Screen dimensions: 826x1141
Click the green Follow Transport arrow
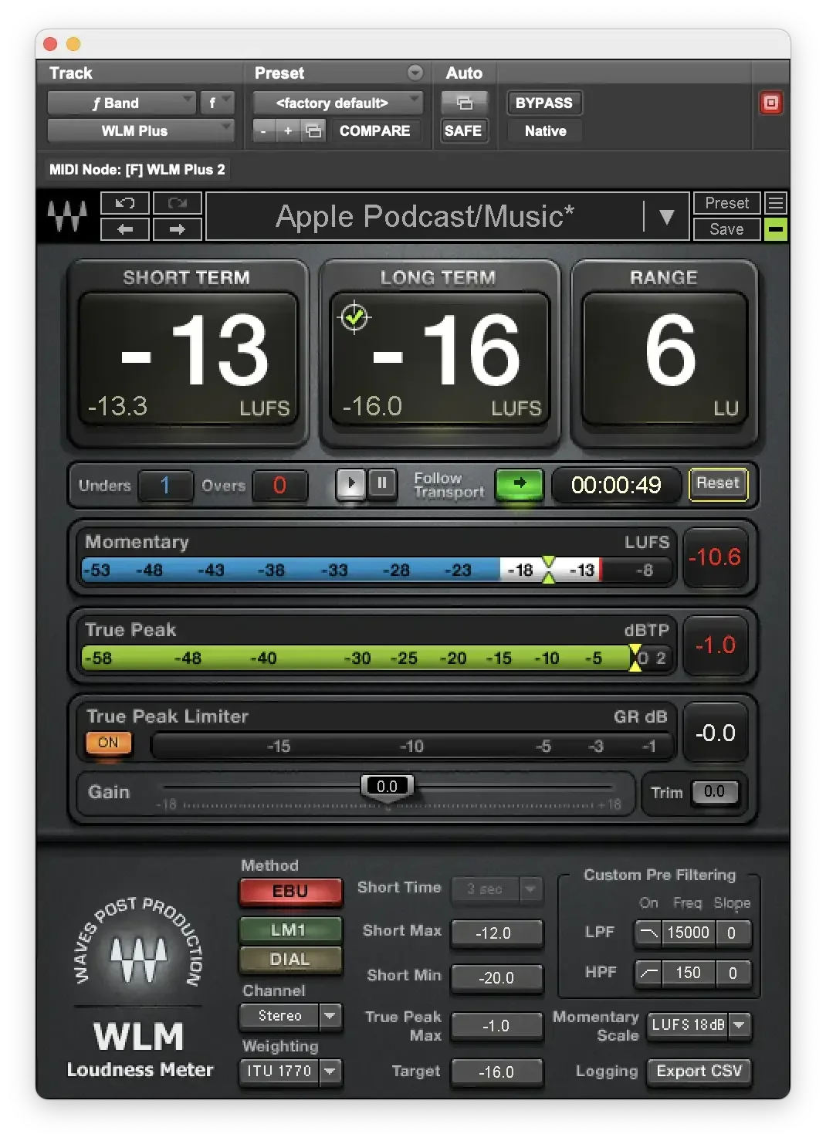518,485
